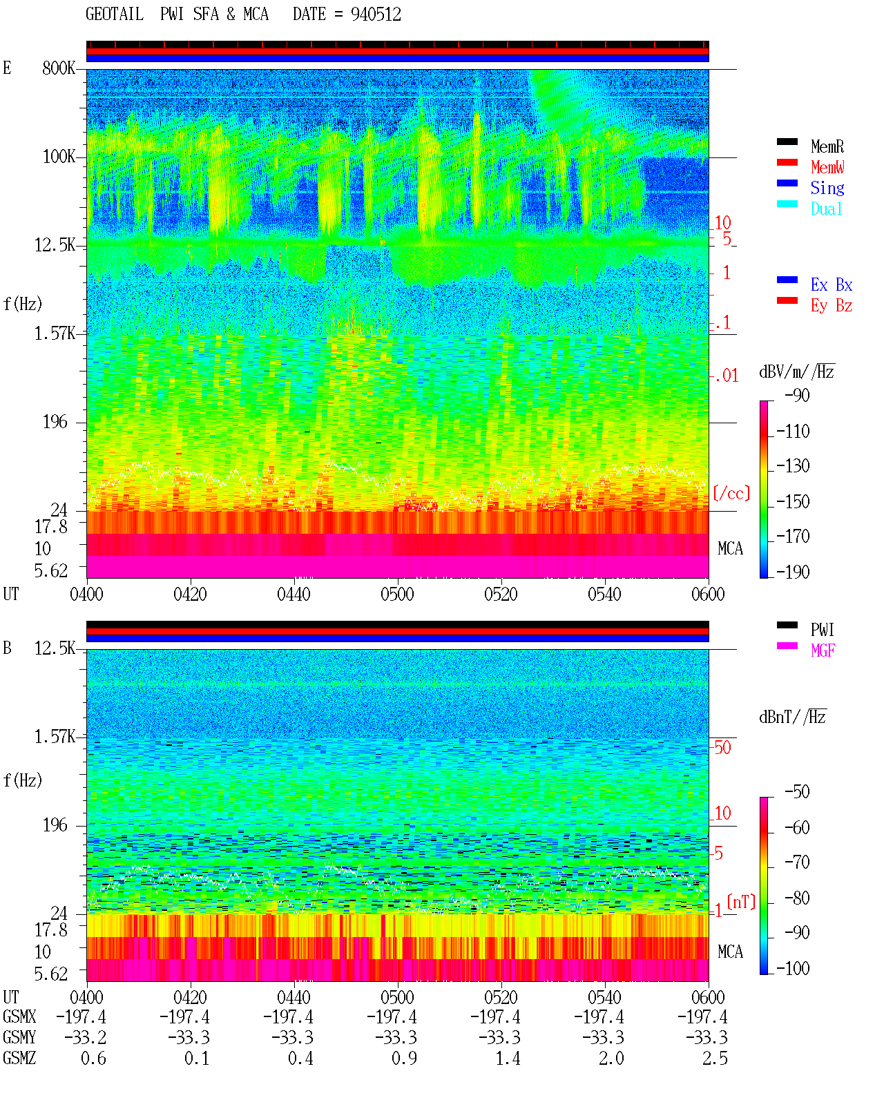
Task: Select the red .01 density scale label
Action: (x=727, y=376)
